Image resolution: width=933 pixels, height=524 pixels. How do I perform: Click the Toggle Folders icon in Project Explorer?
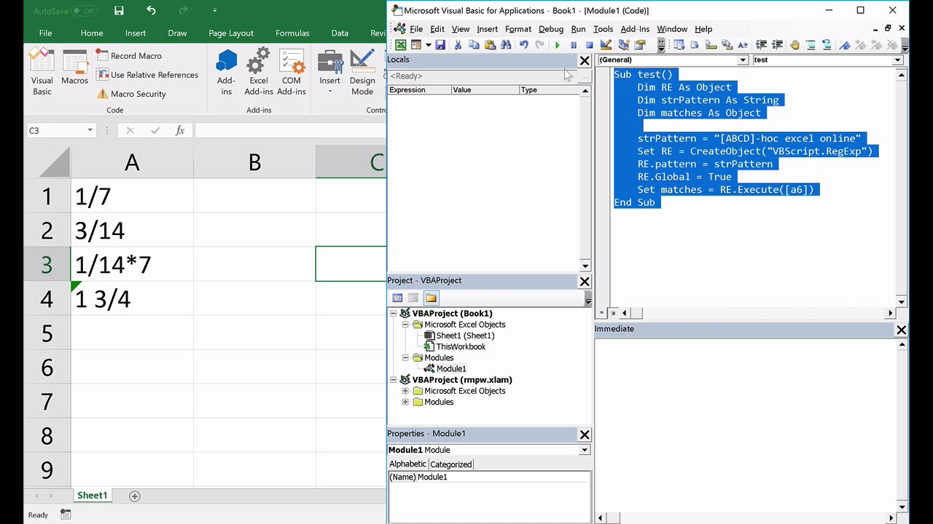(x=431, y=298)
